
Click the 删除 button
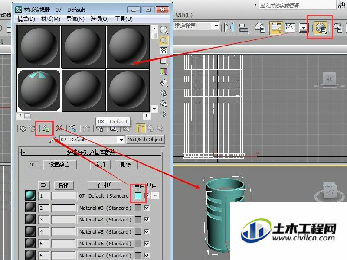(126, 165)
